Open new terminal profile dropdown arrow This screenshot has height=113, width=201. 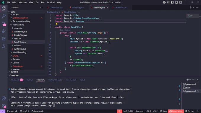190,80
